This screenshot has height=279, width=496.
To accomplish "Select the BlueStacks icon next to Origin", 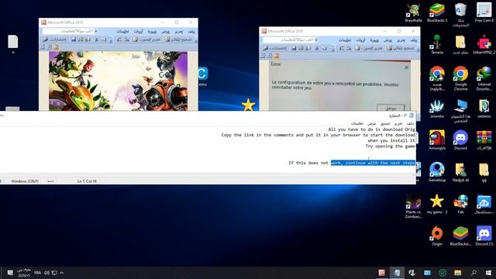I will (x=460, y=236).
